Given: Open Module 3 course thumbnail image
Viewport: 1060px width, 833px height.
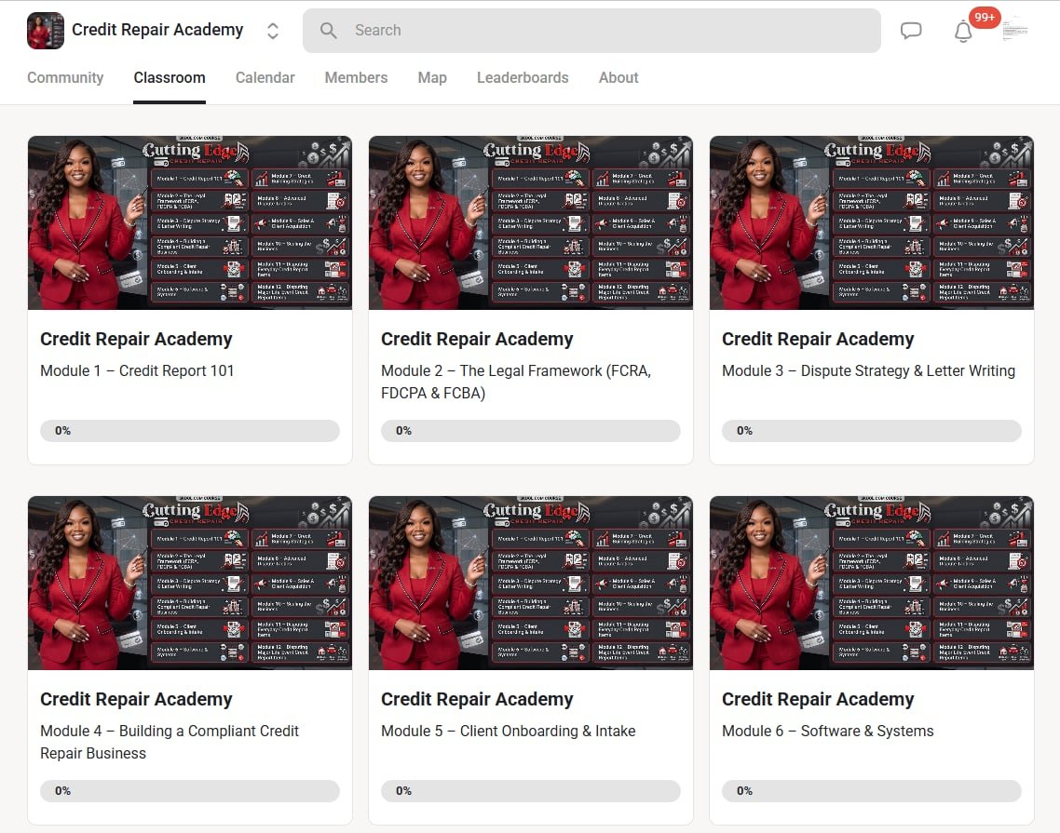Looking at the screenshot, I should coord(872,223).
